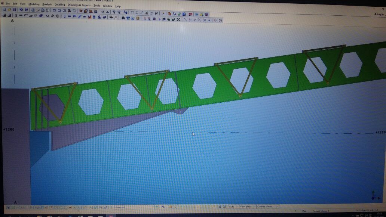This screenshot has width=386, height=217.
Task: Select the Create concrete column tool
Action: click(x=16, y=15)
